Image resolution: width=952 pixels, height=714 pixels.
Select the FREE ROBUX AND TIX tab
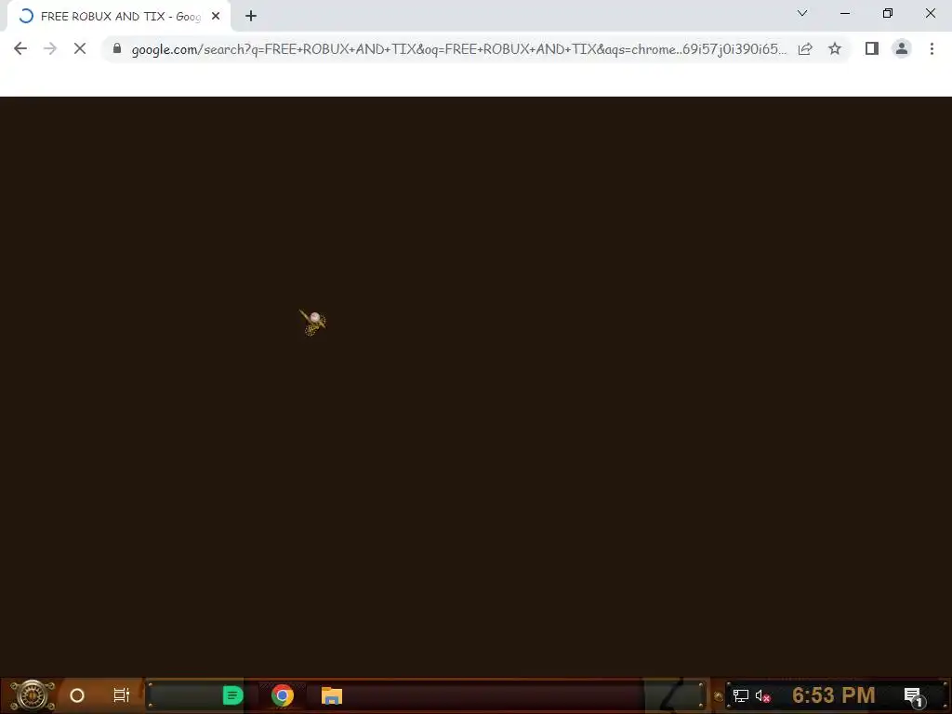pyautogui.click(x=118, y=17)
